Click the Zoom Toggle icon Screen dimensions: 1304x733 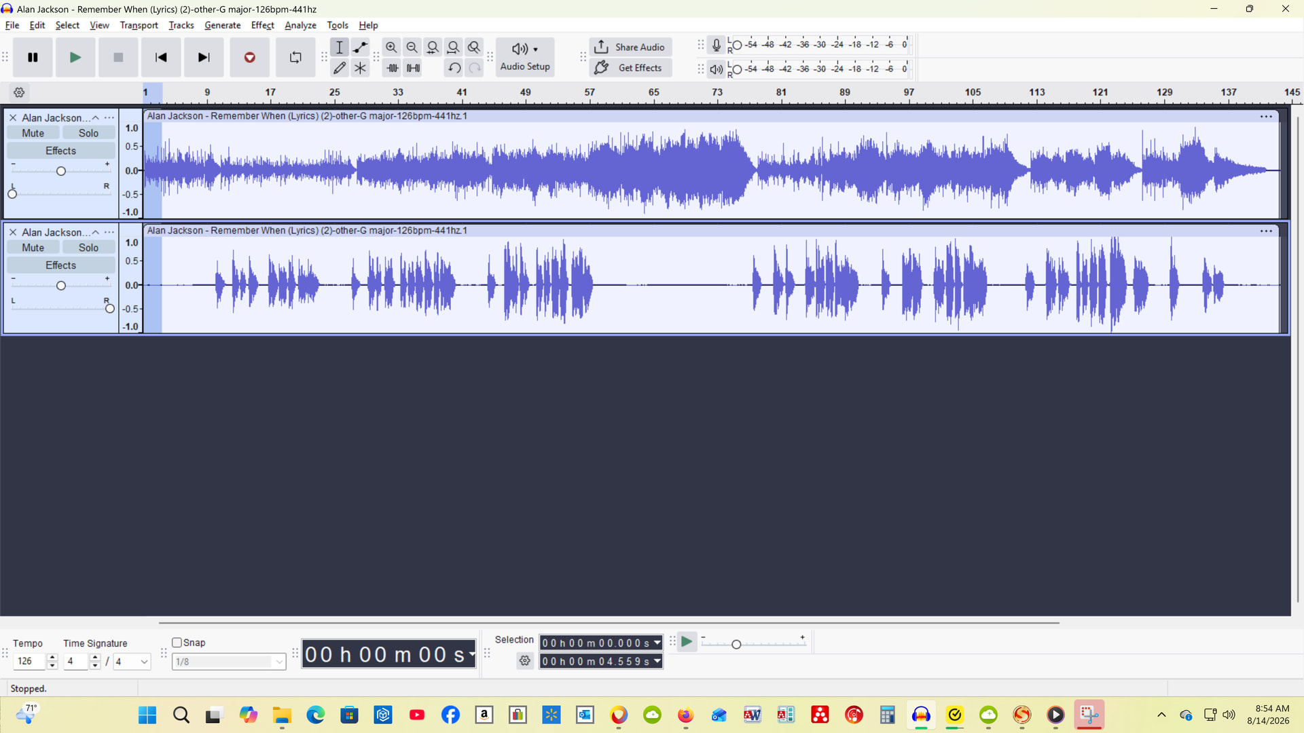[x=474, y=48]
